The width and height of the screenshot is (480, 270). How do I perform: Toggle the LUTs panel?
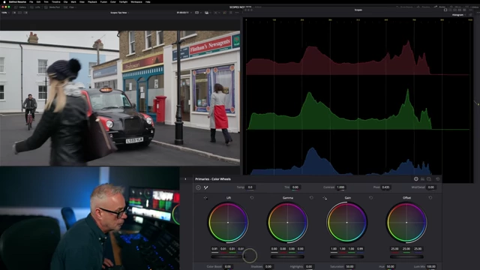35,7
